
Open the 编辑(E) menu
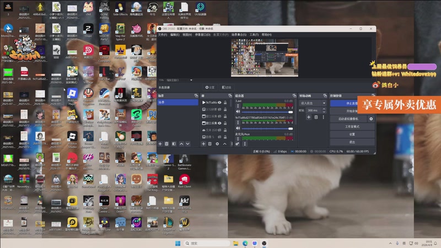175,35
